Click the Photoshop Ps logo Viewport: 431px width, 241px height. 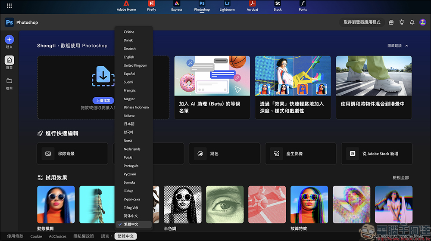9,22
